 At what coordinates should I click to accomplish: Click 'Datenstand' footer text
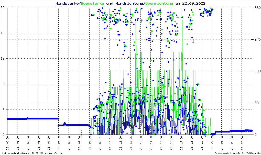pos(237,153)
